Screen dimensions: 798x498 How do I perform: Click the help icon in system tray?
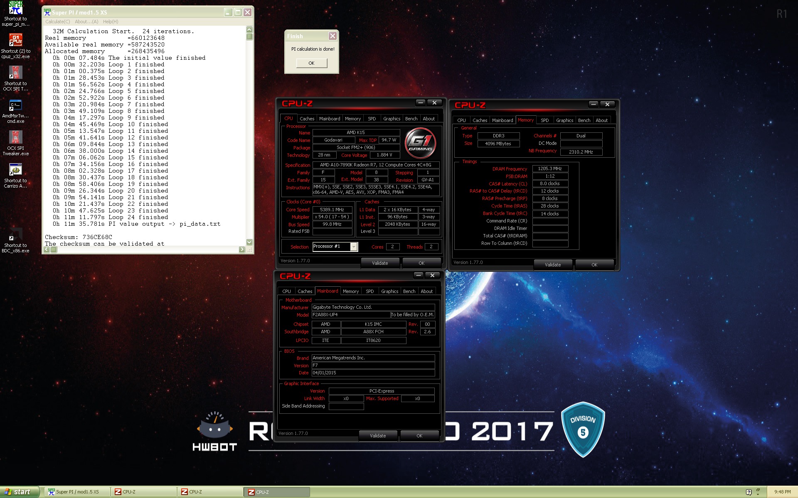749,492
